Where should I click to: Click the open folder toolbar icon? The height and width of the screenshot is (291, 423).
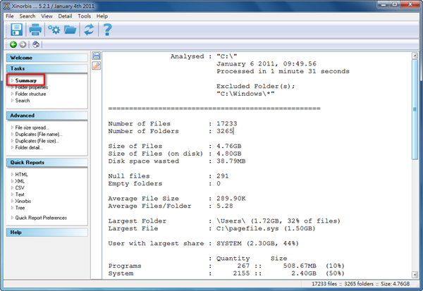[70, 30]
